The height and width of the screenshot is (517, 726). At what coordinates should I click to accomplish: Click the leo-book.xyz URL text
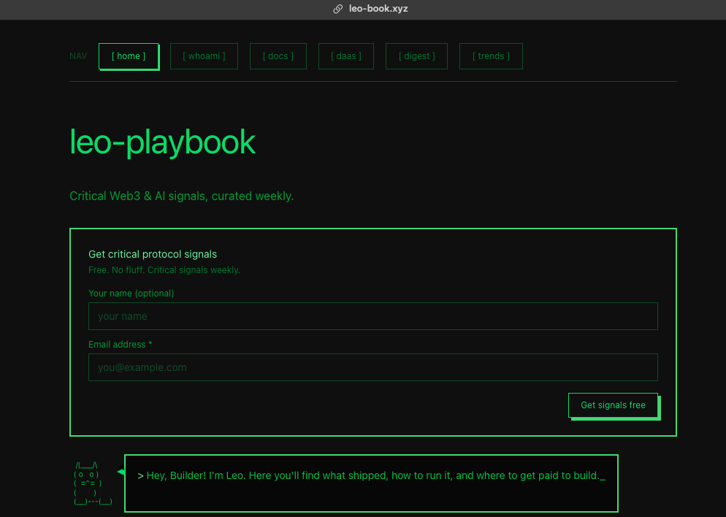tap(378, 9)
